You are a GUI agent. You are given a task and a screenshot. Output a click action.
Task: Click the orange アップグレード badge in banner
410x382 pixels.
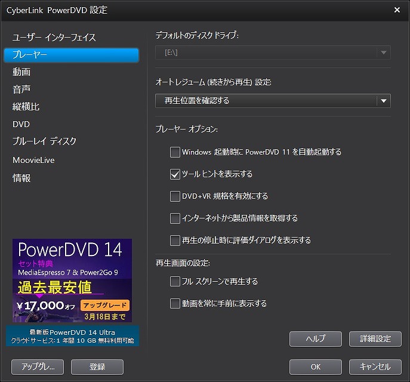[x=105, y=305]
